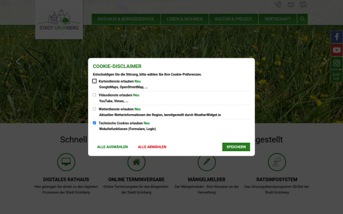Screen dimensions: 343x214
Task: Click 'Wetterdienste erlauben' label text
Action: pos(116,109)
